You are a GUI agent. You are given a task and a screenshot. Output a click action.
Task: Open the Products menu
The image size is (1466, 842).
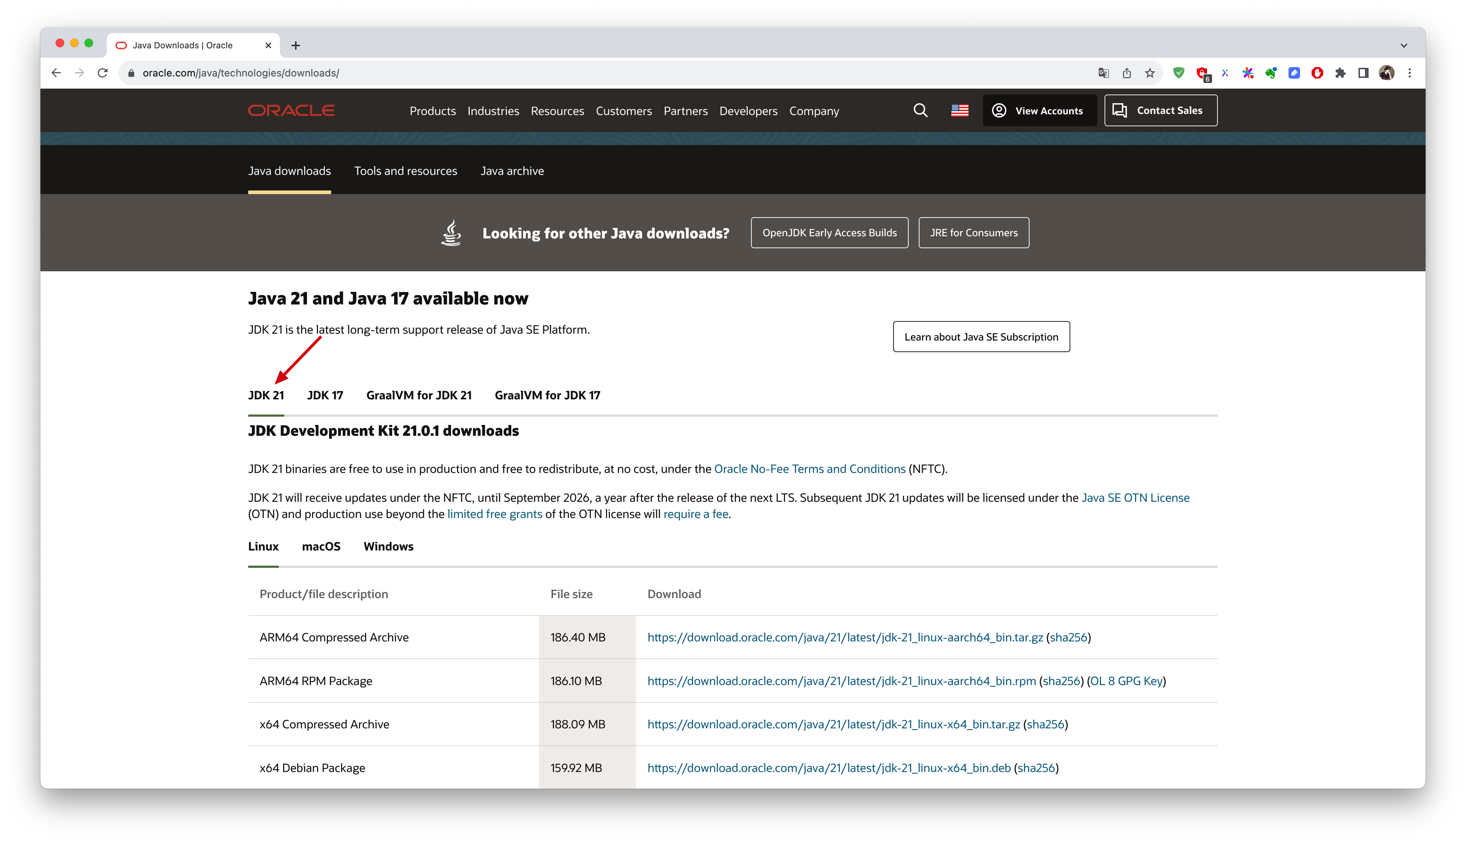pos(433,111)
